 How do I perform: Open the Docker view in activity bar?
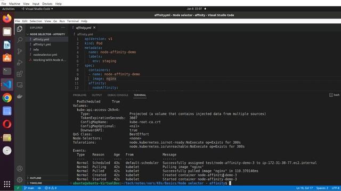tap(20, 97)
